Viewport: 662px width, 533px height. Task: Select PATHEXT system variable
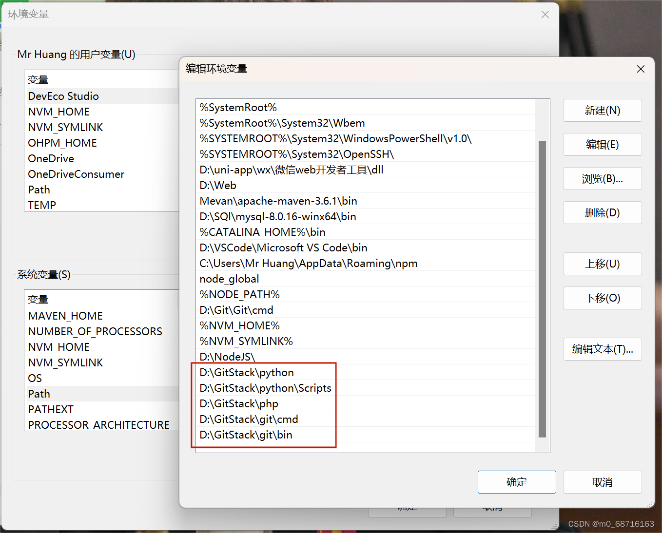[x=102, y=409]
